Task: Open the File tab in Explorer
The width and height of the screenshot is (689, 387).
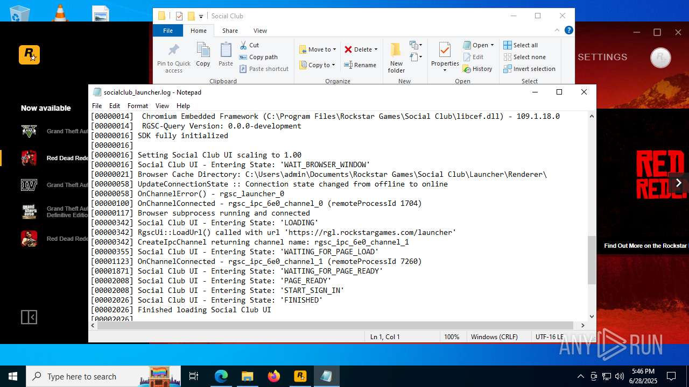Action: pos(168,31)
